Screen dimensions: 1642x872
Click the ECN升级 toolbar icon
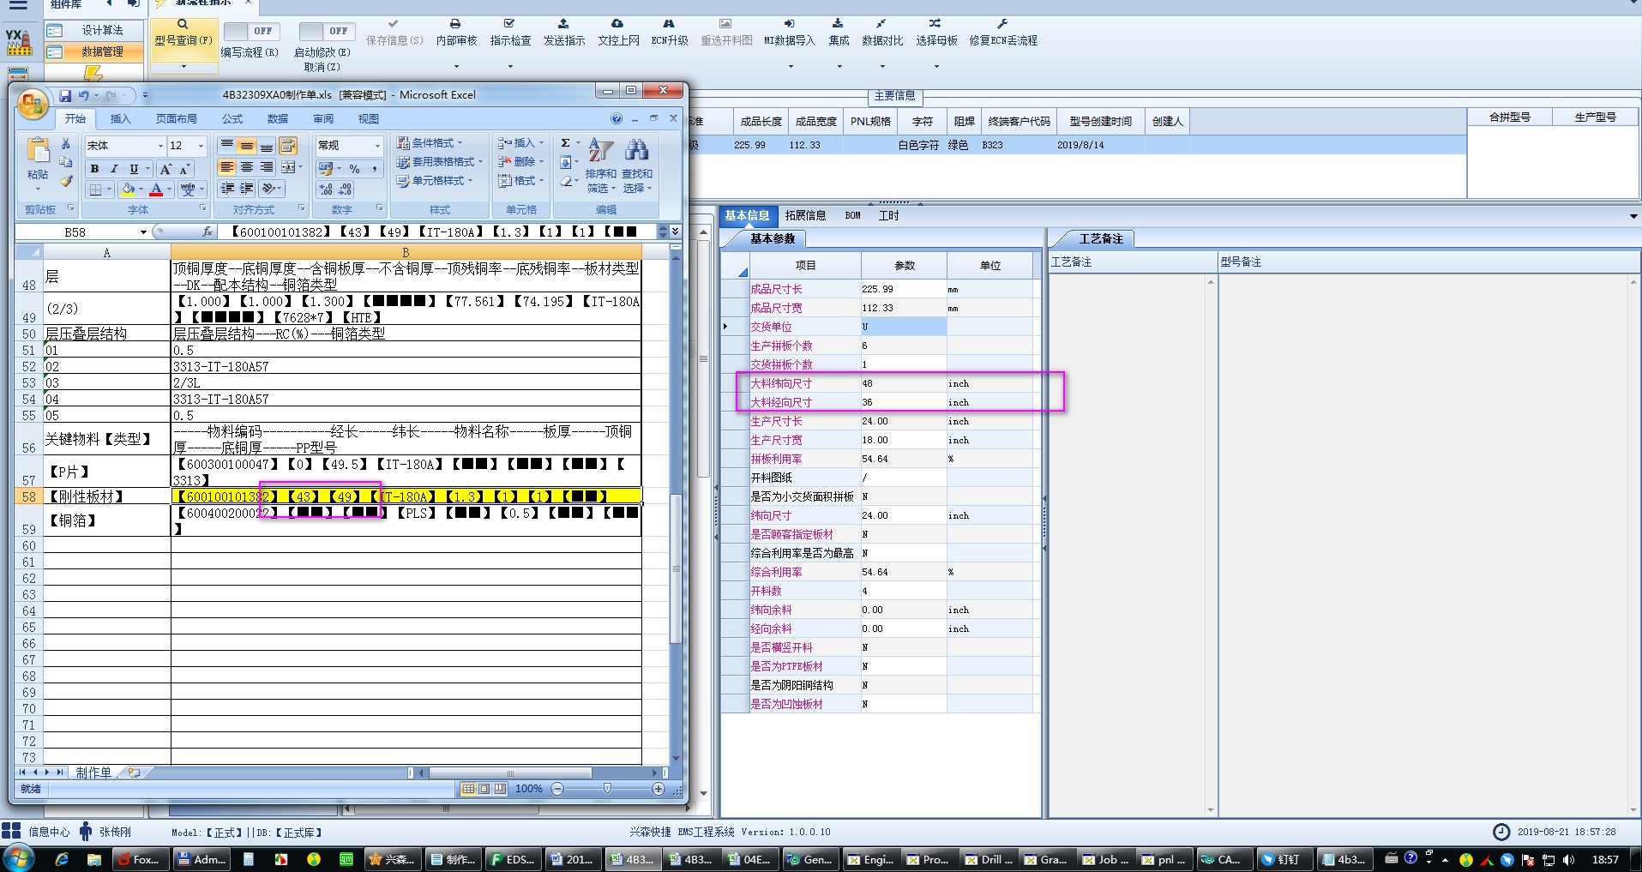(x=669, y=24)
